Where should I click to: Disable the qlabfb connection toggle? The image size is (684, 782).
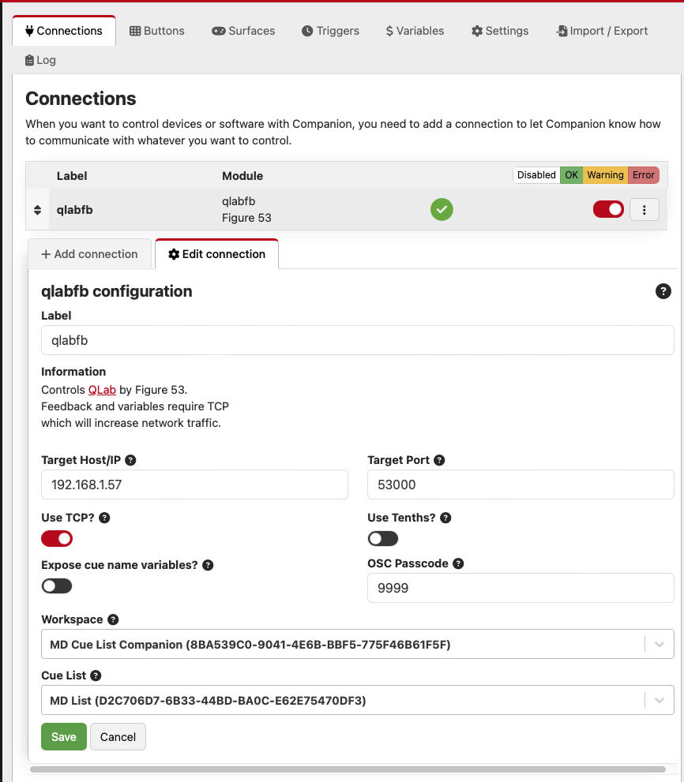coord(608,209)
